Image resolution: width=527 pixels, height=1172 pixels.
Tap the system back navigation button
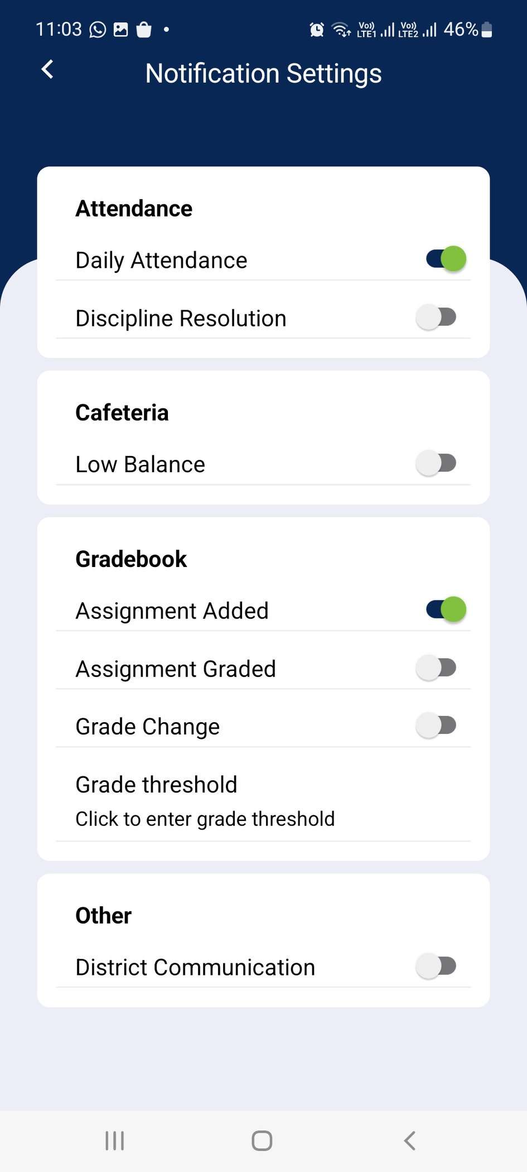tap(410, 1141)
